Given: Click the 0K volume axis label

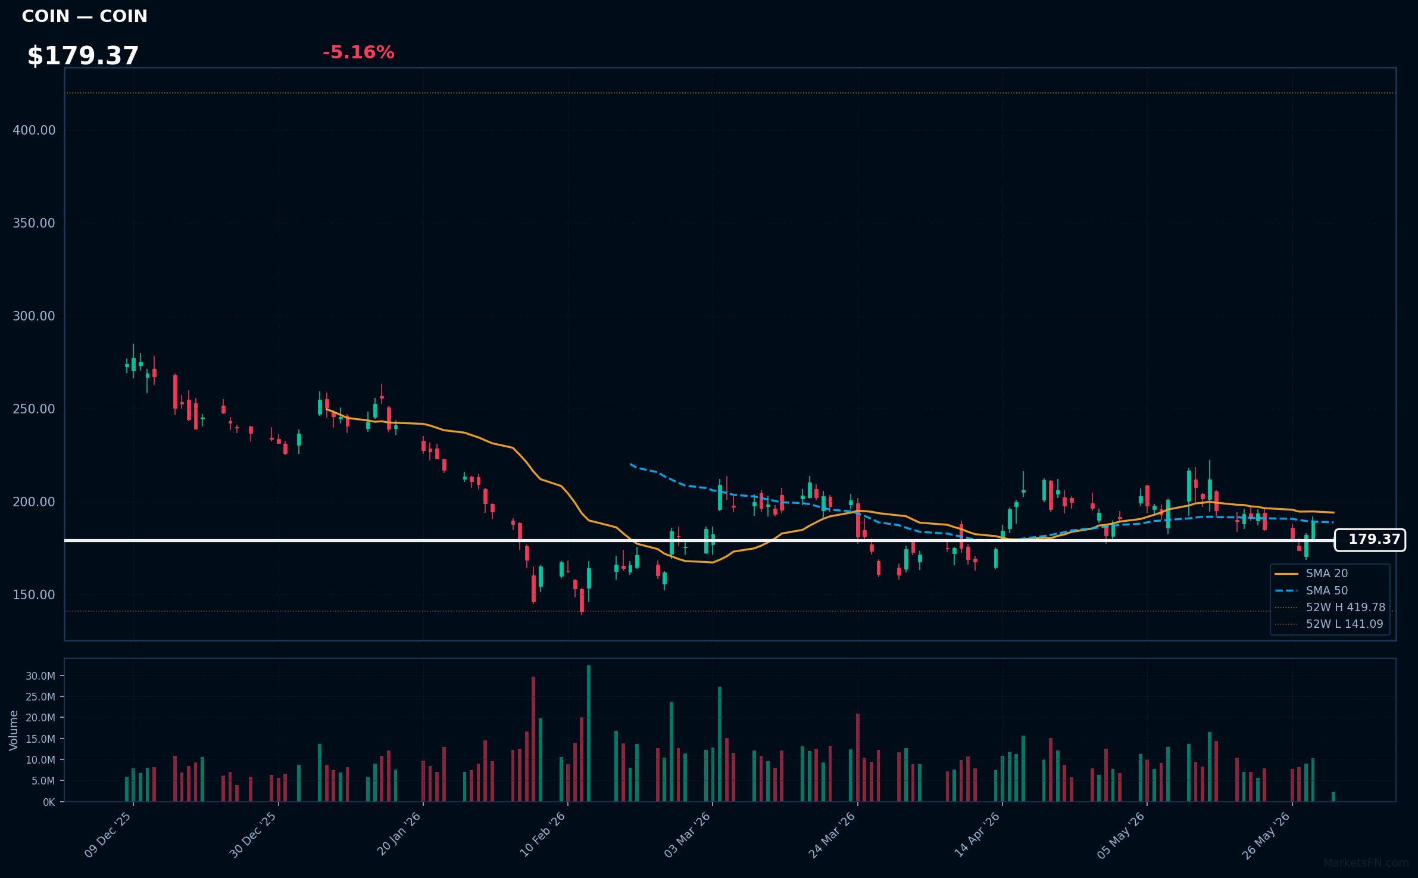Looking at the screenshot, I should point(49,802).
